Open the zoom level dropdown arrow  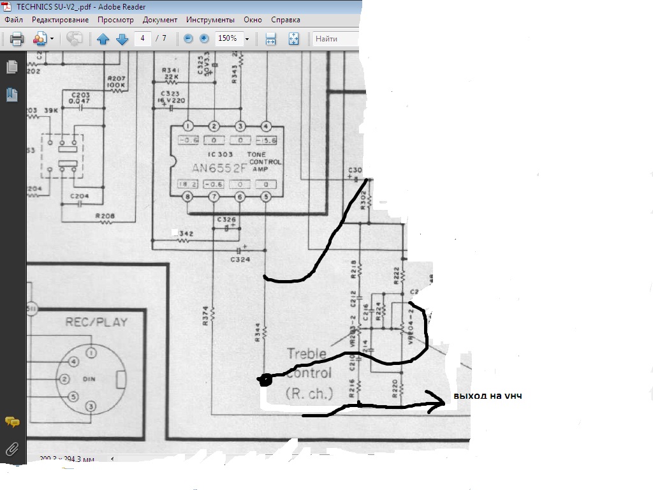tap(247, 39)
